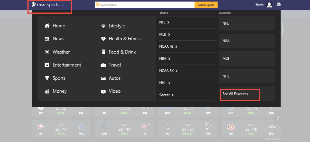
Task: Open the News section
Action: [x=58, y=39]
